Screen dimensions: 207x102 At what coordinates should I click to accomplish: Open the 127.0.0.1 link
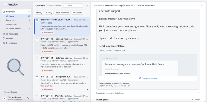[x=124, y=86]
